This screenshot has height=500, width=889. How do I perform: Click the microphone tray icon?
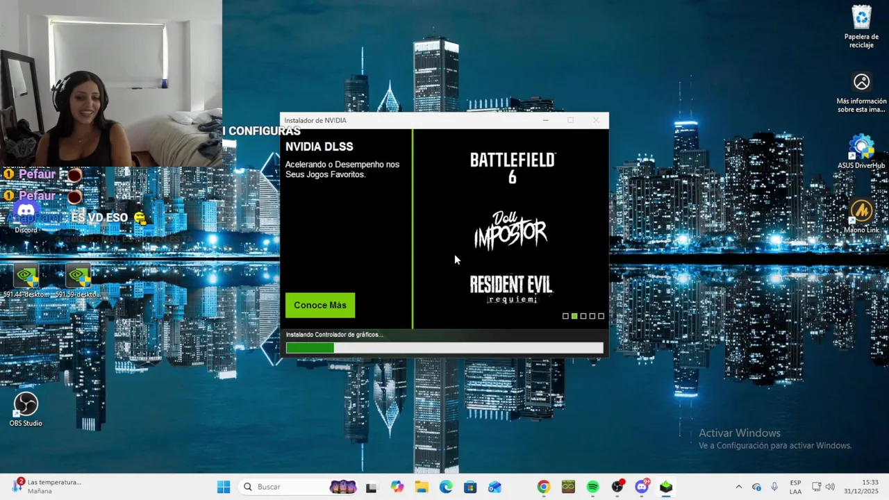[x=774, y=487]
